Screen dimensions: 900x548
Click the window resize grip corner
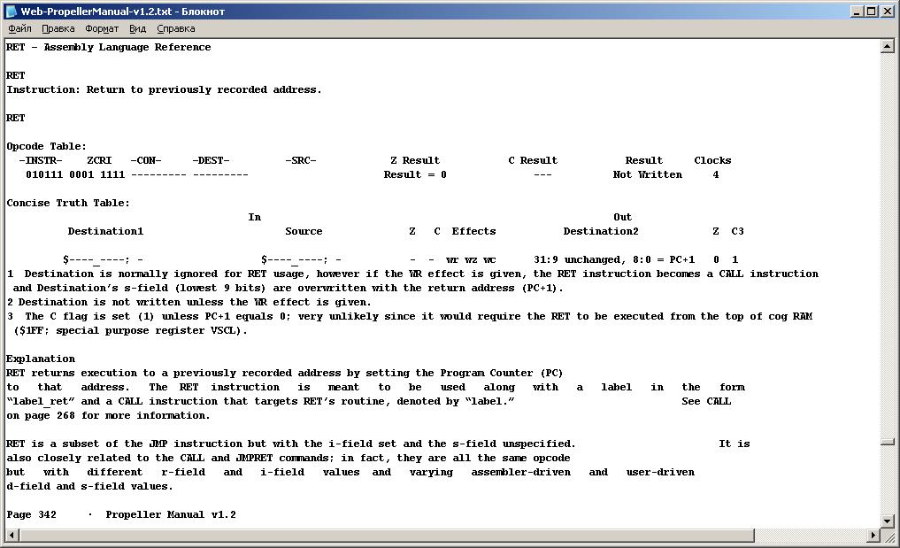[888, 536]
